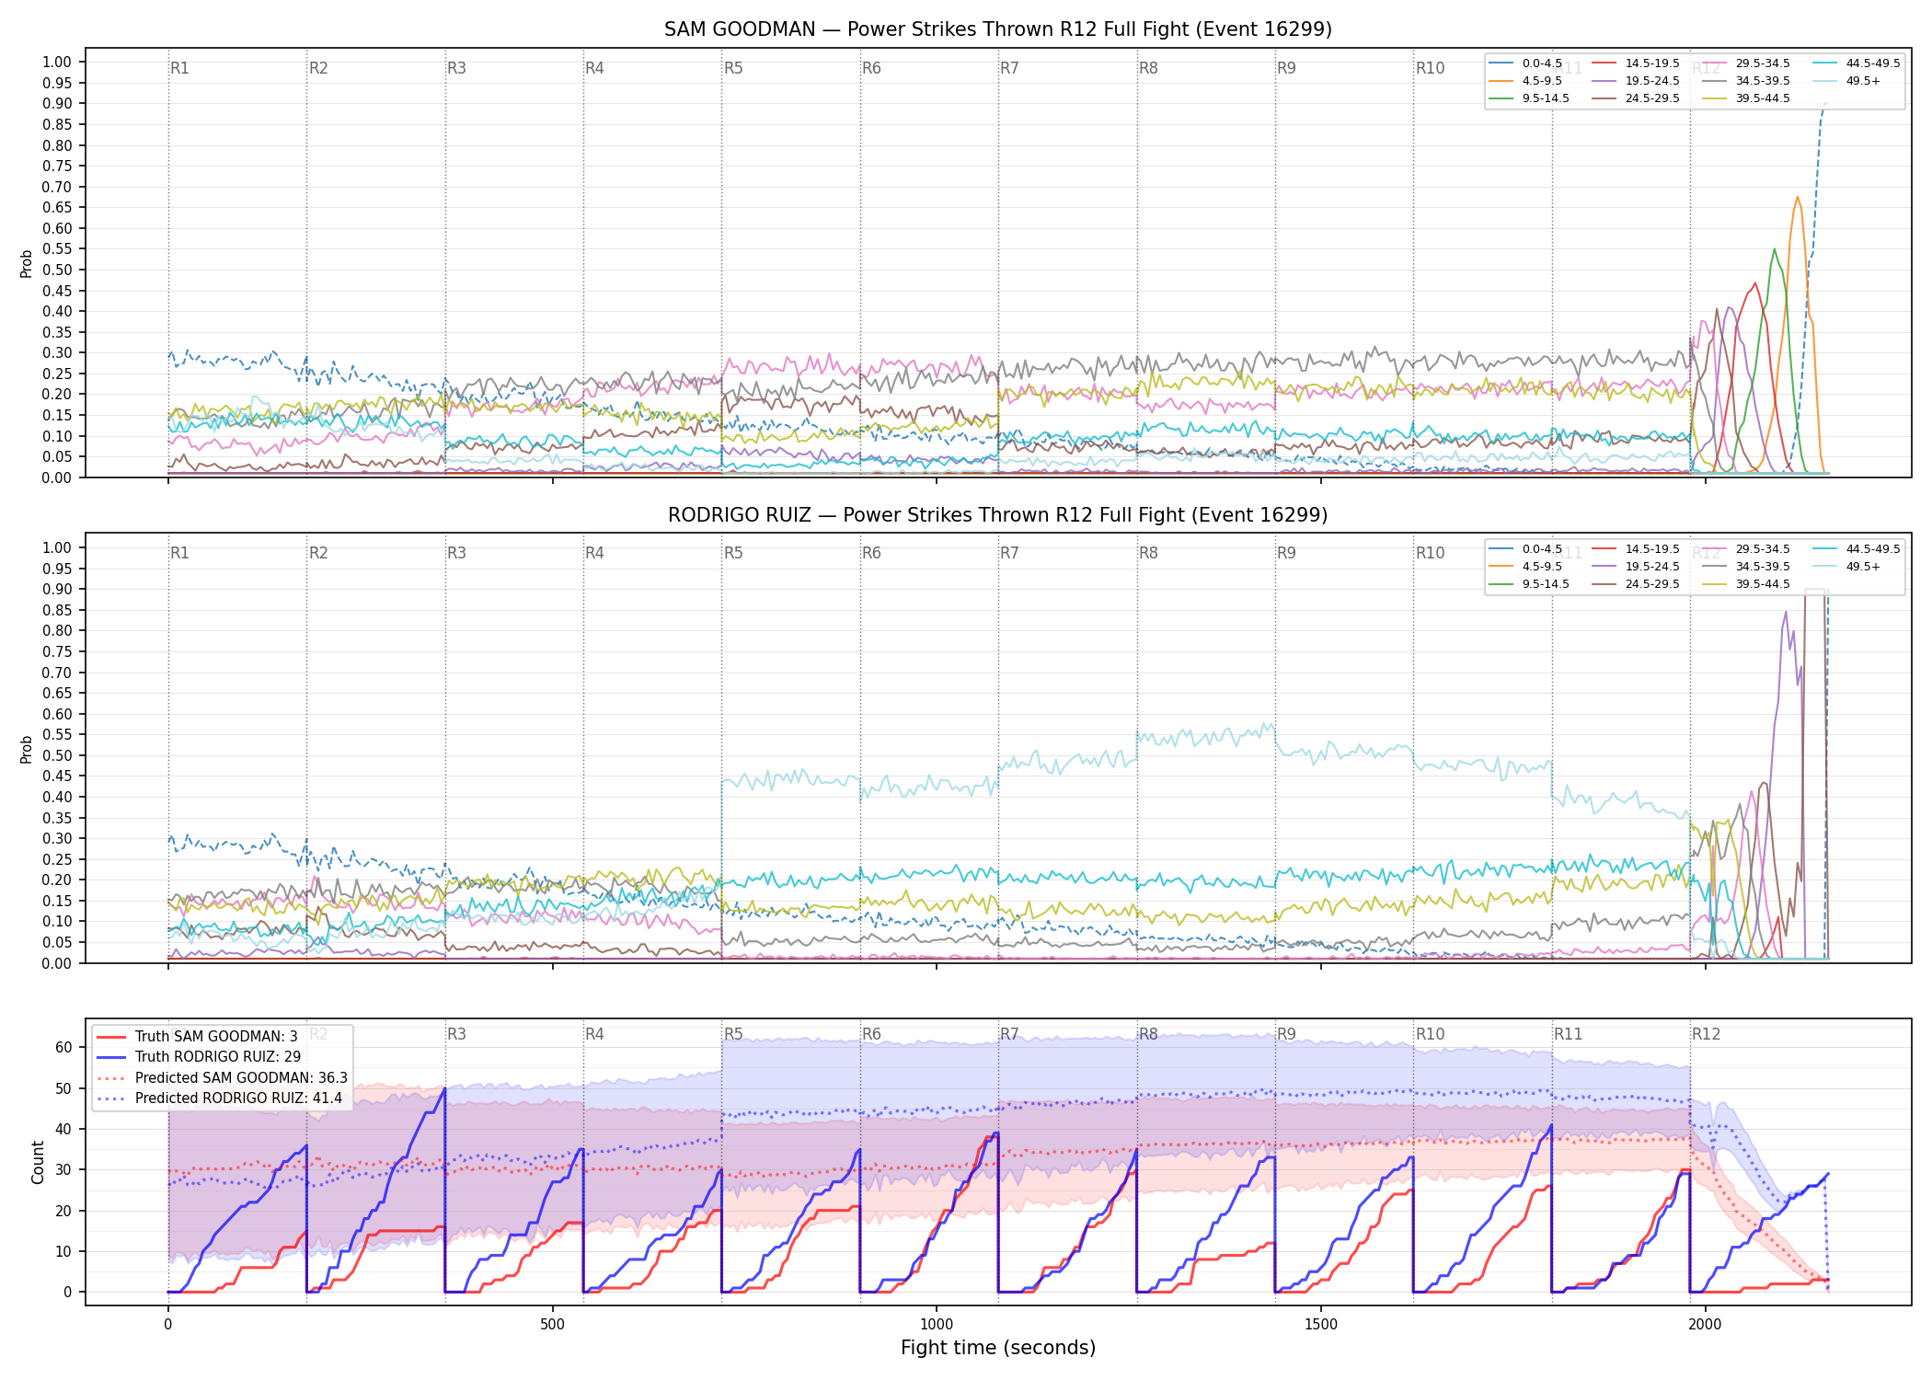Click the 1000 tick label on x-axis

(937, 1325)
